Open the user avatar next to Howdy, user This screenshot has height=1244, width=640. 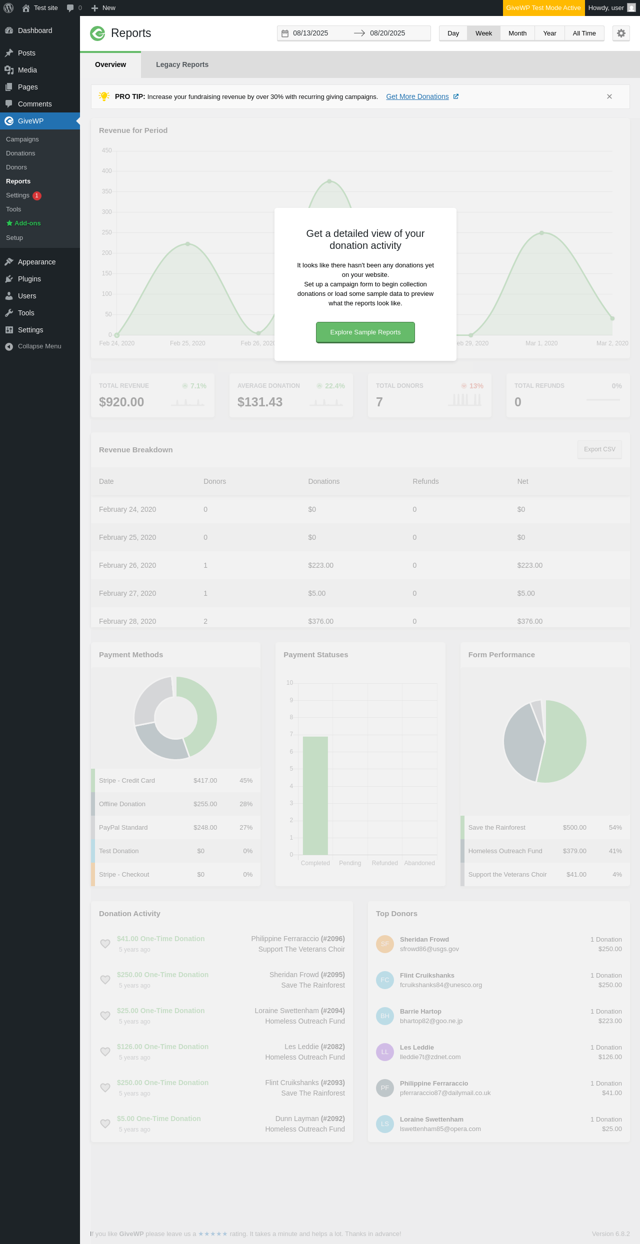pyautogui.click(x=631, y=8)
